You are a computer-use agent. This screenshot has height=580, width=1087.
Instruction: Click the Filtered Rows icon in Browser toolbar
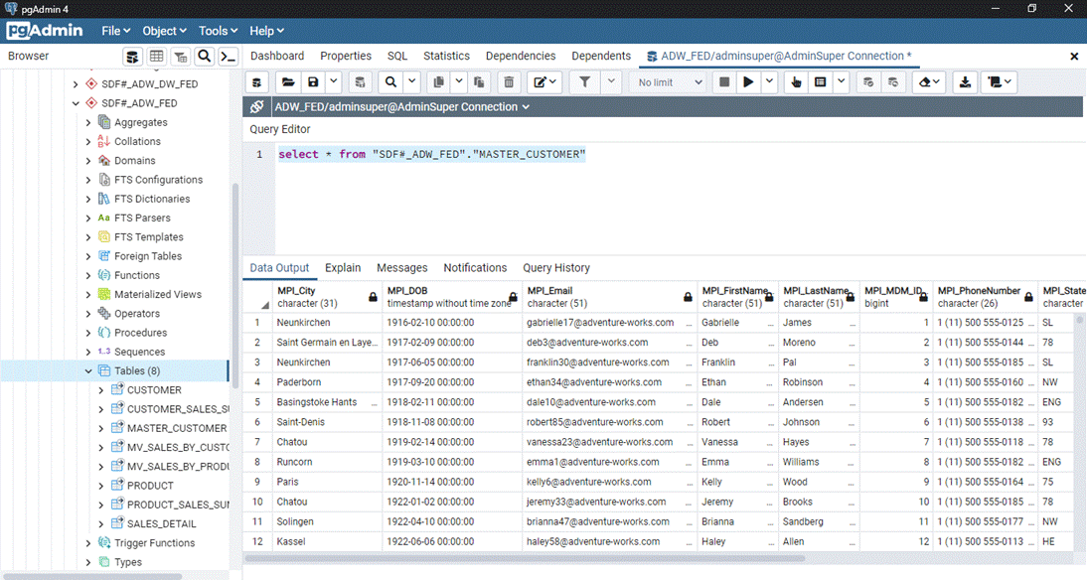(180, 57)
